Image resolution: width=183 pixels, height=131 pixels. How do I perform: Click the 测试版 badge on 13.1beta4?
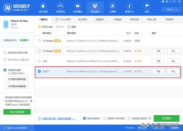[57, 41]
